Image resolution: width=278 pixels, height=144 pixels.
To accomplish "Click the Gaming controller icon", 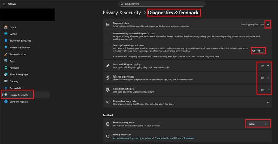I will pyautogui.click(x=6, y=81).
